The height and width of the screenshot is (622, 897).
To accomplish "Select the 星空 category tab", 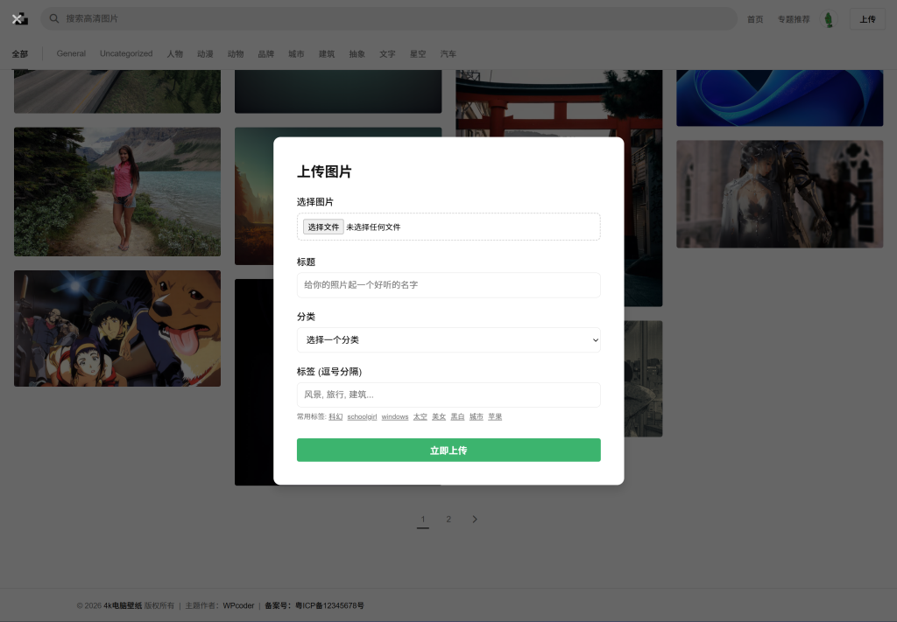I will [x=418, y=54].
